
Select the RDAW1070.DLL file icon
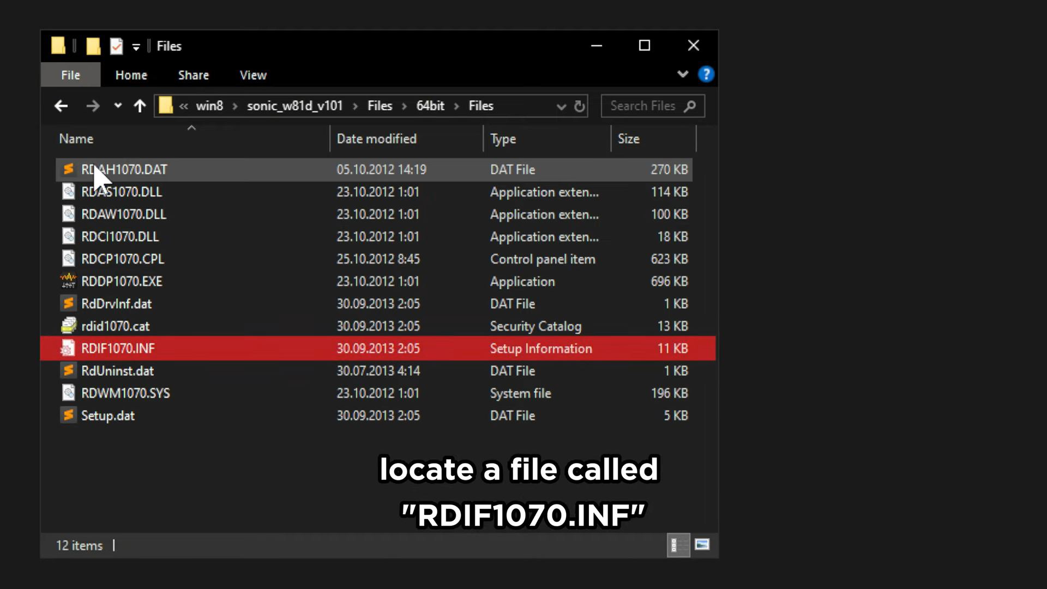pos(68,214)
